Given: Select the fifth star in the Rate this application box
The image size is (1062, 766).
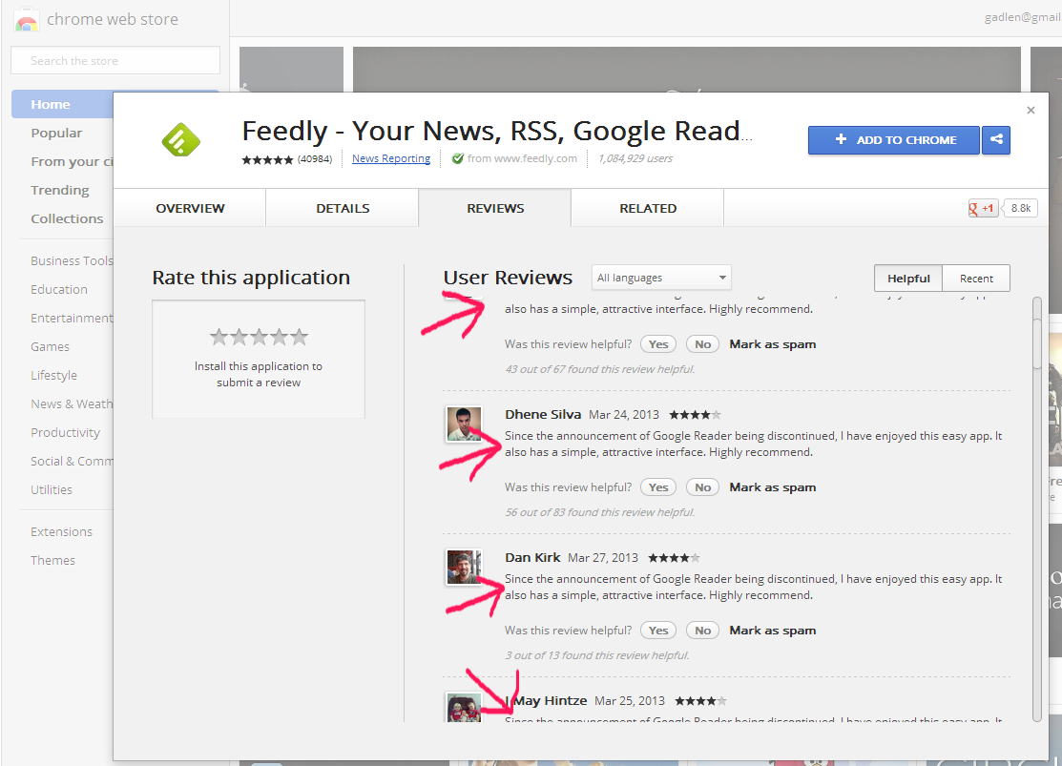Looking at the screenshot, I should coord(299,337).
